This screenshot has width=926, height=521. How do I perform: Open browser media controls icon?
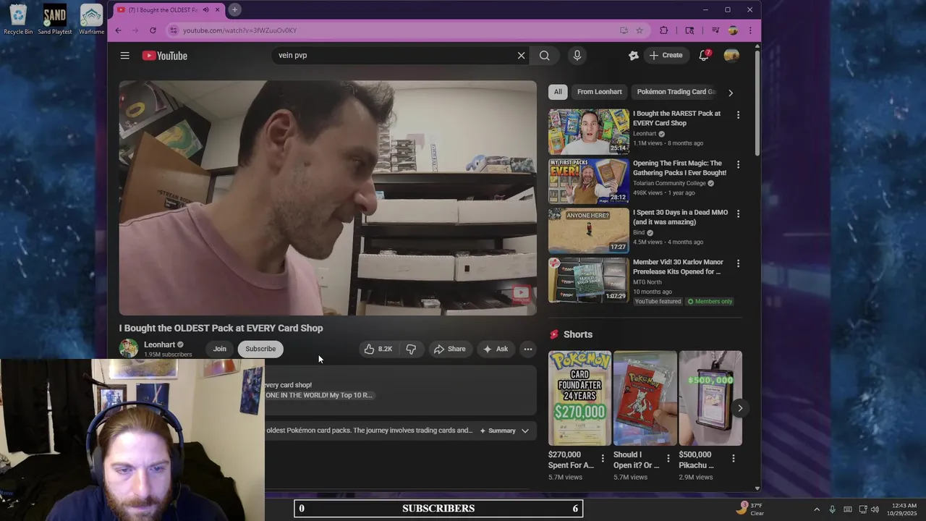715,30
